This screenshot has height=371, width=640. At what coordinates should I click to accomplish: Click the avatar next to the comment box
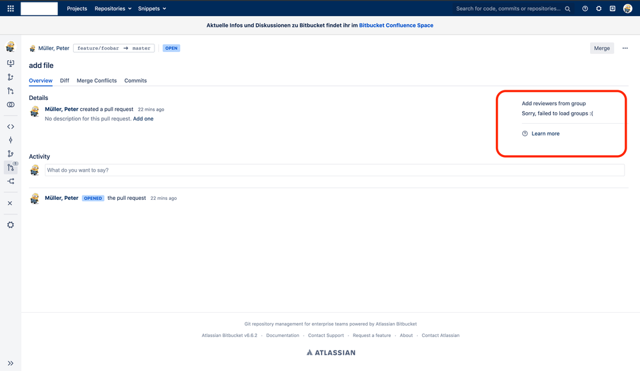[x=35, y=170]
